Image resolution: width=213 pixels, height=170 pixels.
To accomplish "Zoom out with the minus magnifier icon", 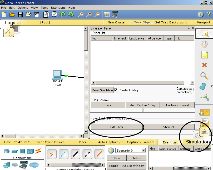I will tap(97, 14).
